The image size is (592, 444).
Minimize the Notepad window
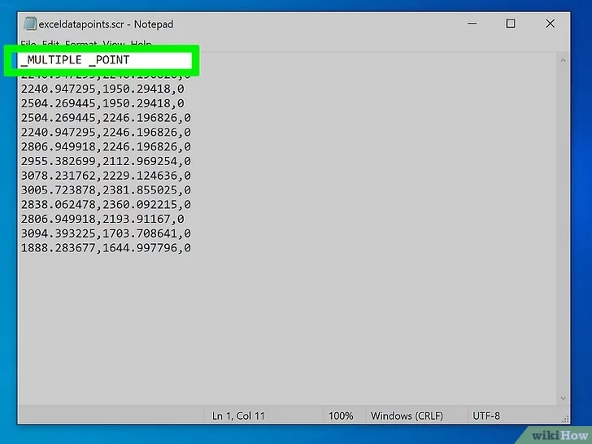tap(472, 24)
